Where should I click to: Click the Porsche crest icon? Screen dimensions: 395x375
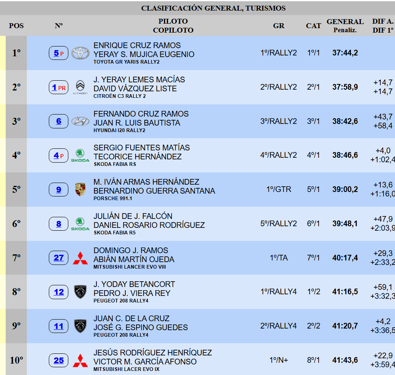point(80,190)
